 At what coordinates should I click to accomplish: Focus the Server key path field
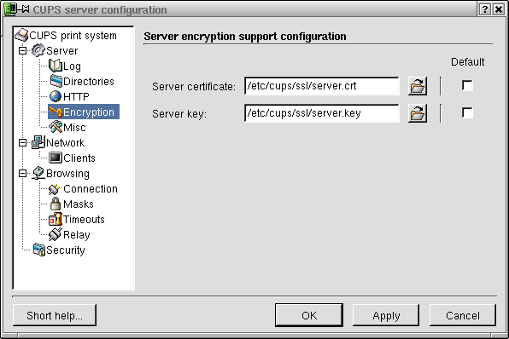(322, 113)
